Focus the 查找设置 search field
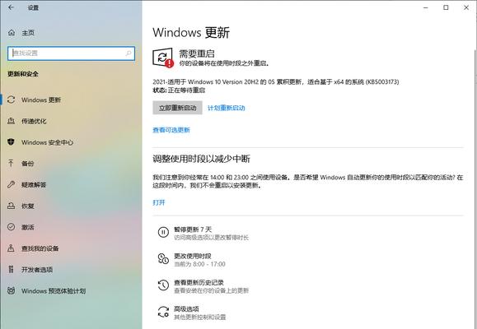Image resolution: width=477 pixels, height=329 pixels. click(71, 53)
